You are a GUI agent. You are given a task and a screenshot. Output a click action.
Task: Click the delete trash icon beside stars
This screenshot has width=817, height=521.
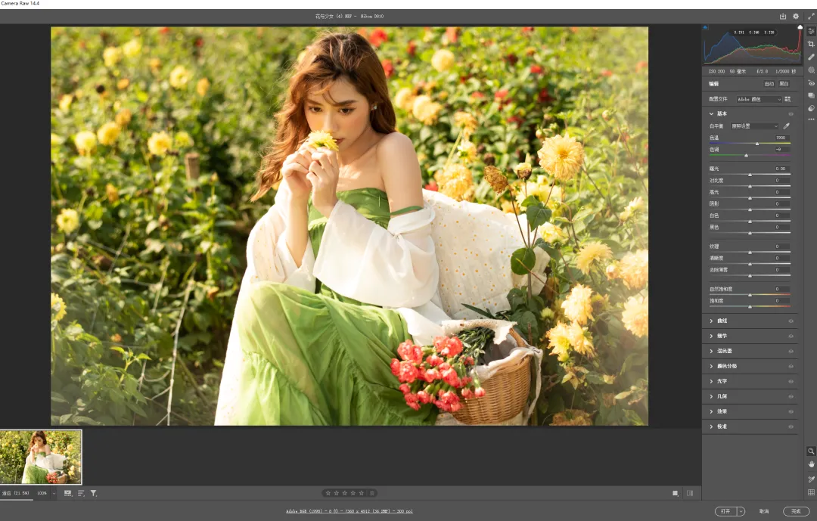(372, 493)
